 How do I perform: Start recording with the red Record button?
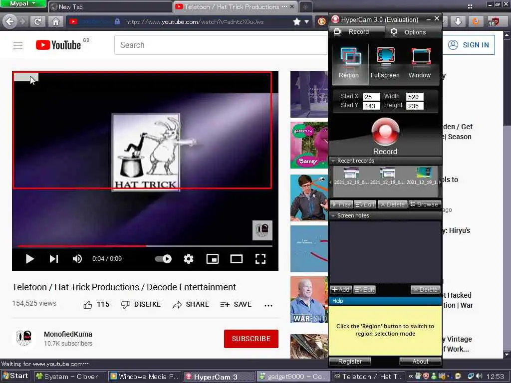(x=385, y=132)
